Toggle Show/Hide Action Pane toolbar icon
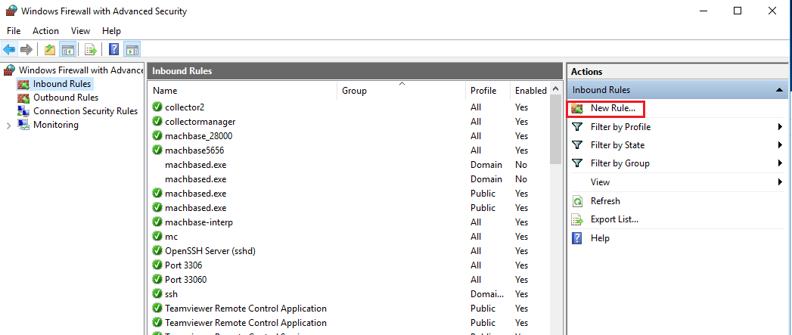The image size is (792, 335). pos(132,50)
